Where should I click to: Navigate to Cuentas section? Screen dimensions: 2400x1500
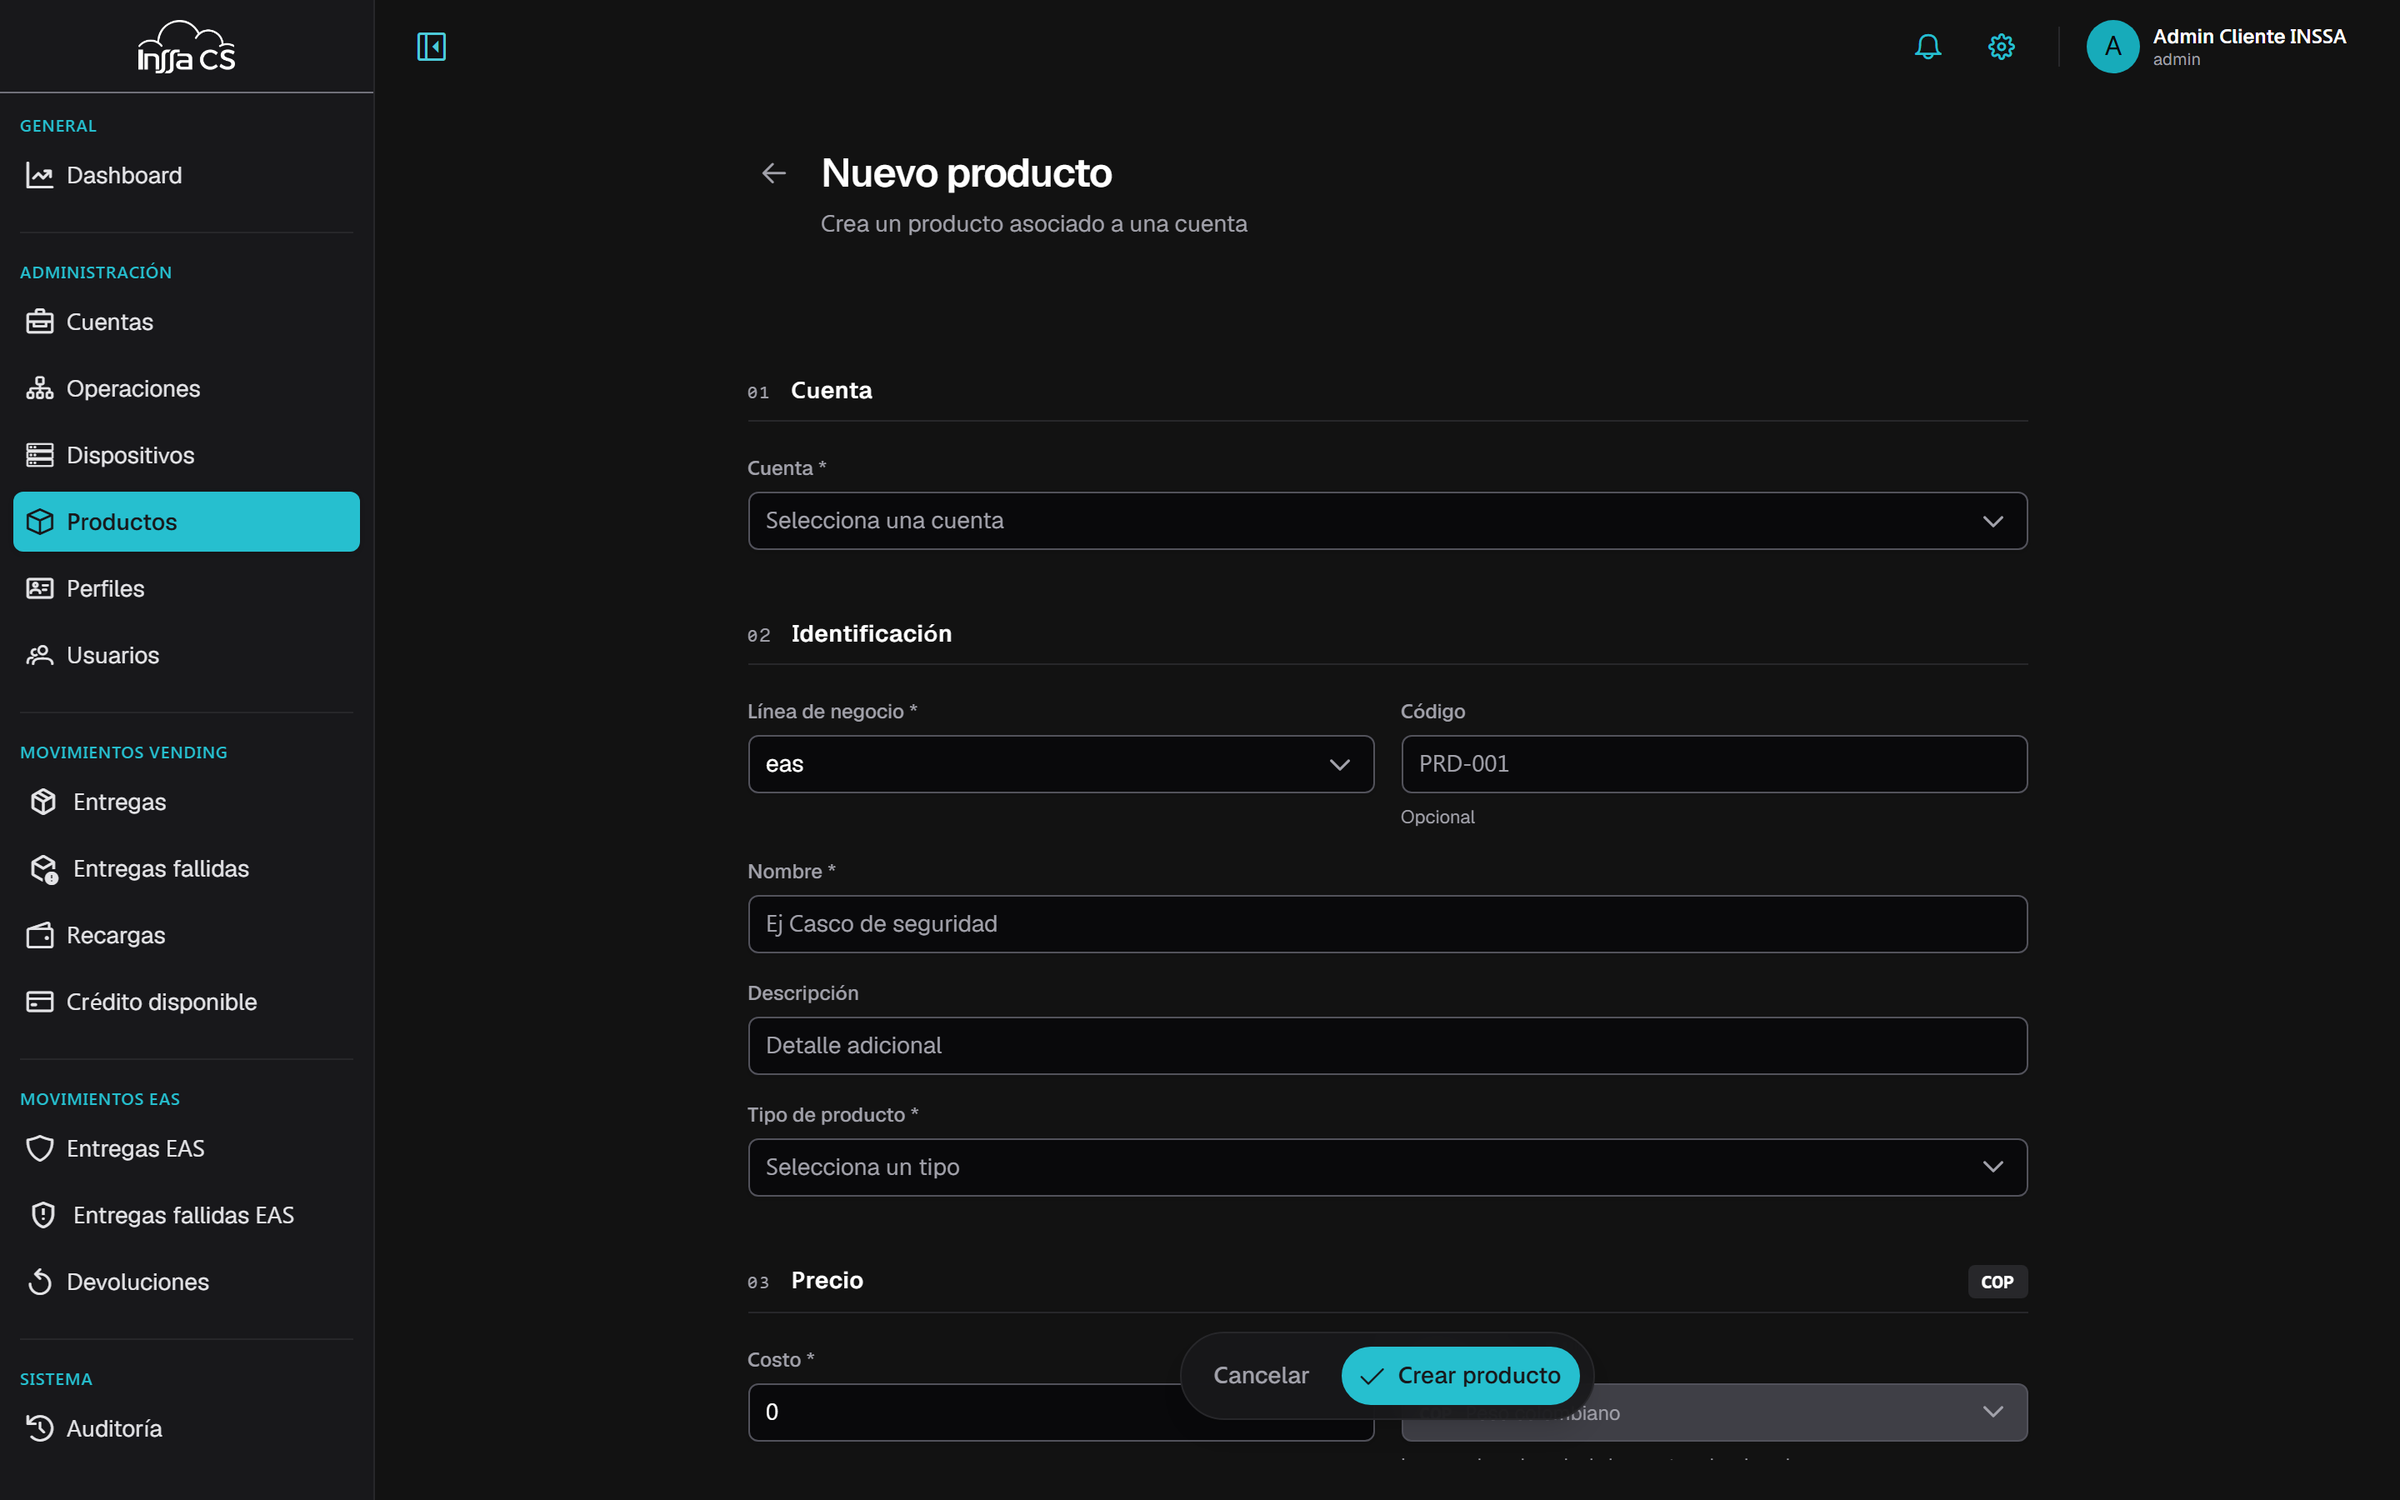pos(187,322)
